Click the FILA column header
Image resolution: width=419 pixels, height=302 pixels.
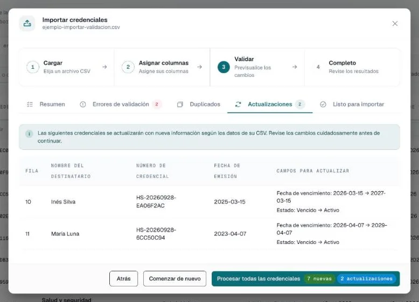32,171
